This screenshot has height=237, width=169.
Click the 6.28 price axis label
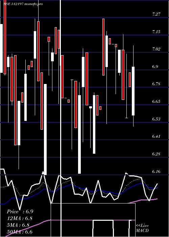[x=156, y=154]
